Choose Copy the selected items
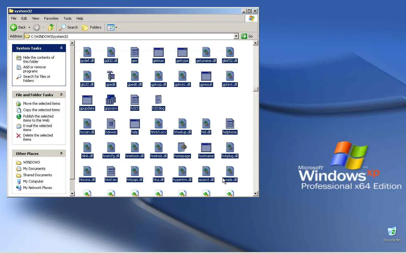 coord(41,110)
